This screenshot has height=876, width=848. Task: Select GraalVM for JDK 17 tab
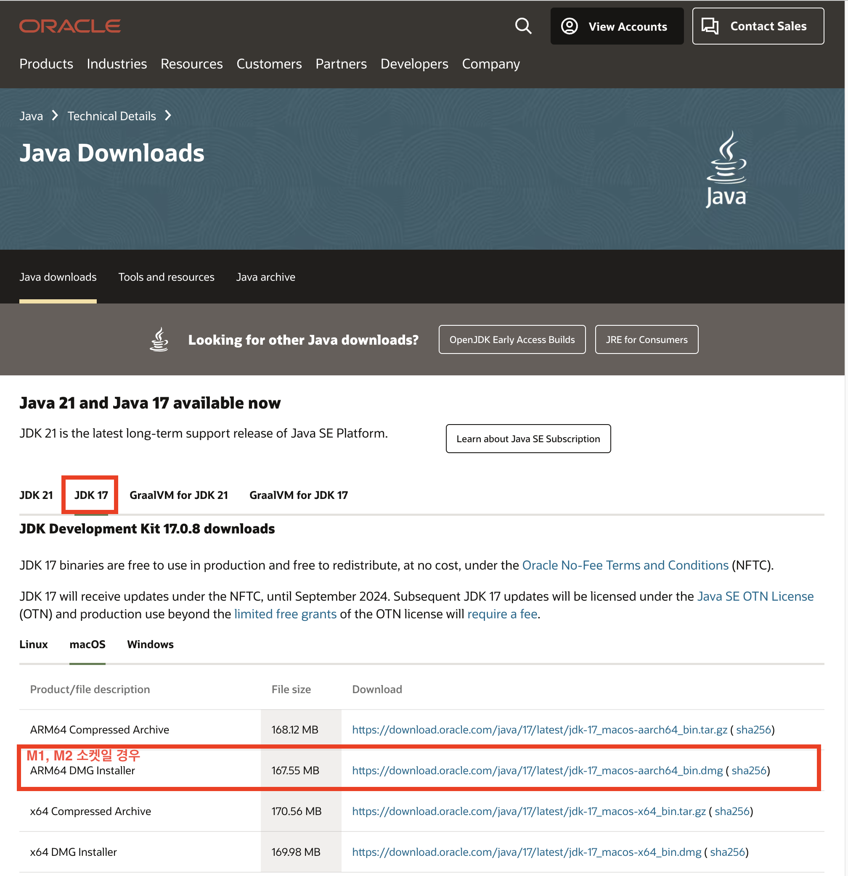(298, 495)
